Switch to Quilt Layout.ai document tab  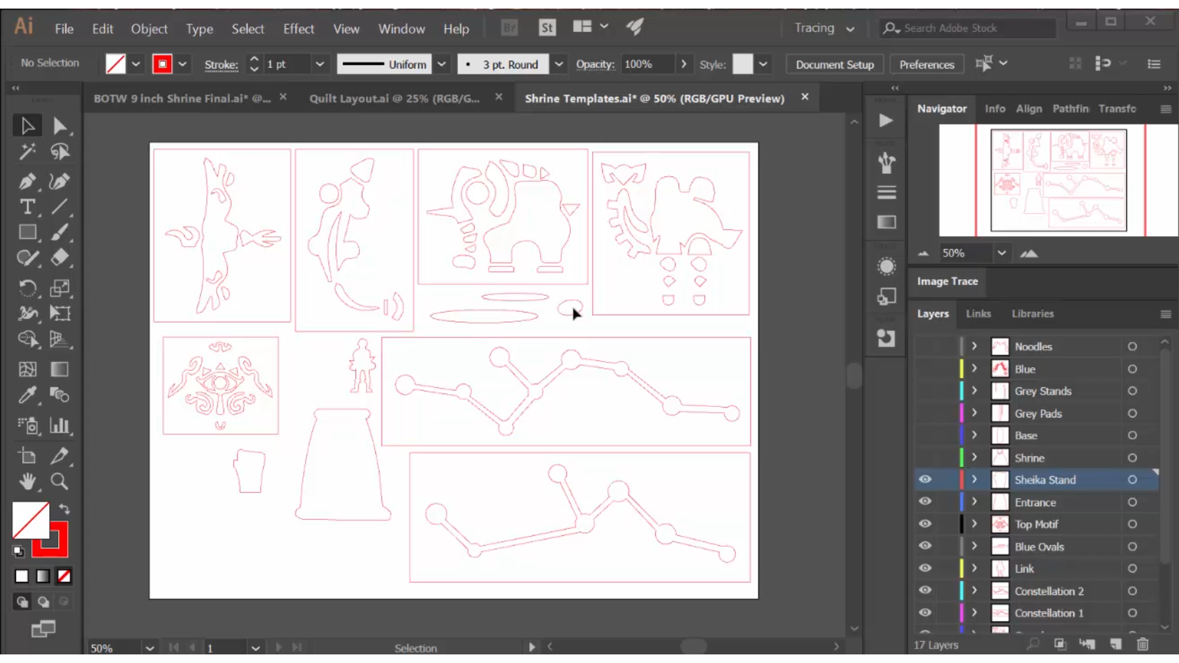point(394,98)
